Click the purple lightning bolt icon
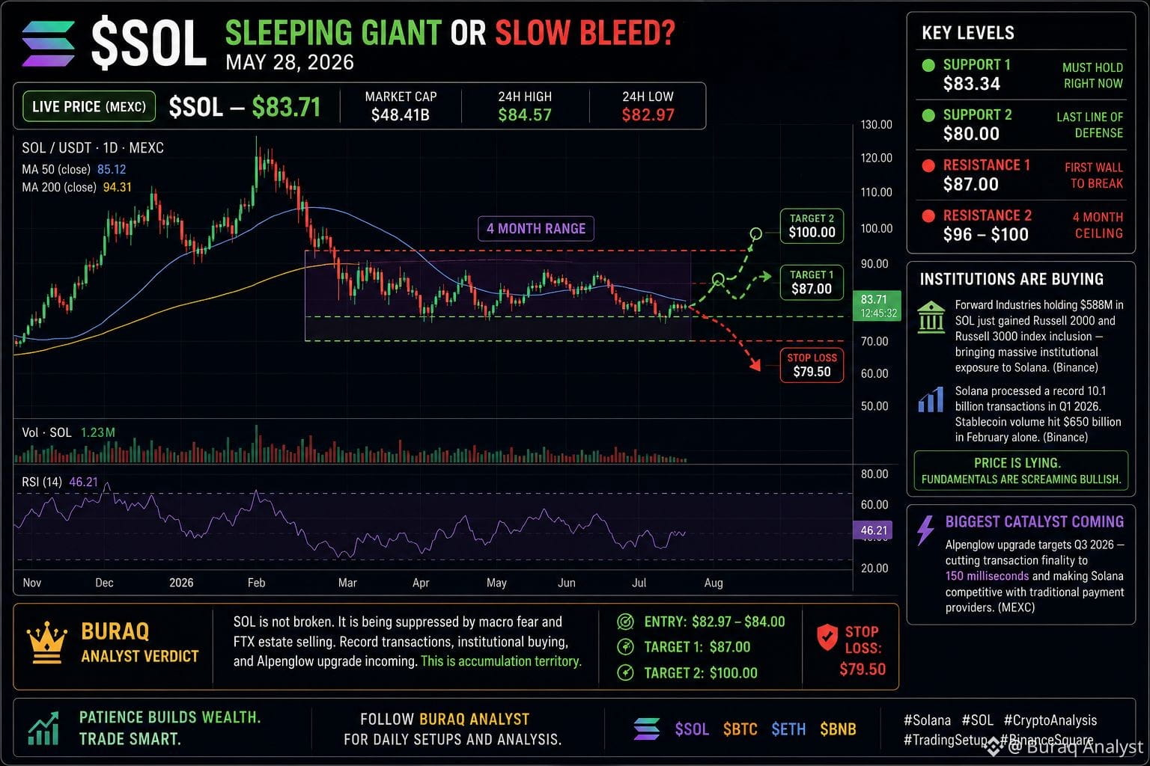This screenshot has height=766, width=1150. click(x=926, y=529)
